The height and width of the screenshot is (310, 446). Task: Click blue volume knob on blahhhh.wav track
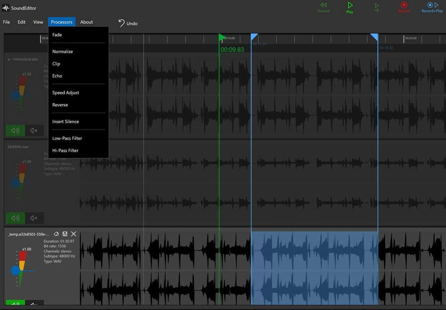(15, 183)
